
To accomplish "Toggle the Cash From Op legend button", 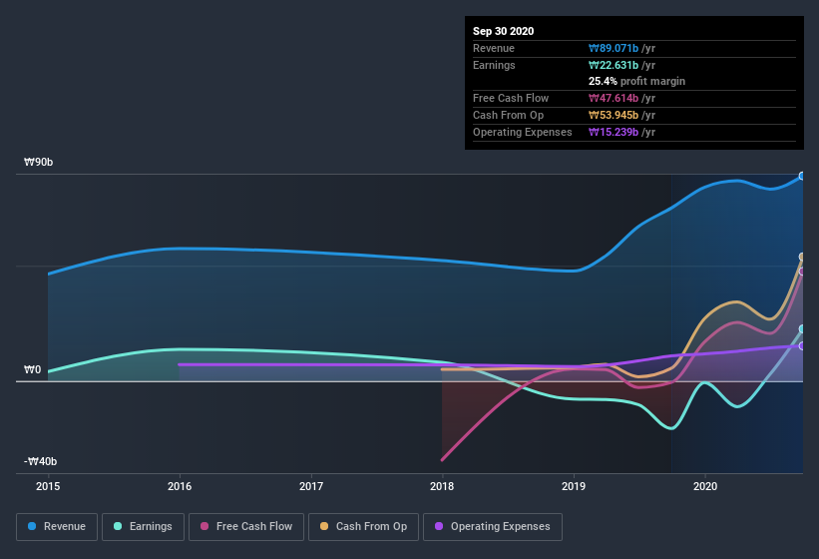I will [x=363, y=527].
